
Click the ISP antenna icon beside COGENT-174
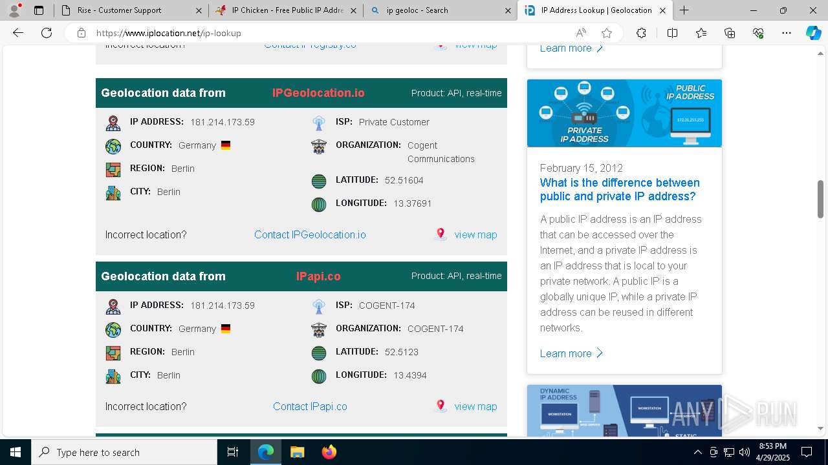(x=319, y=307)
